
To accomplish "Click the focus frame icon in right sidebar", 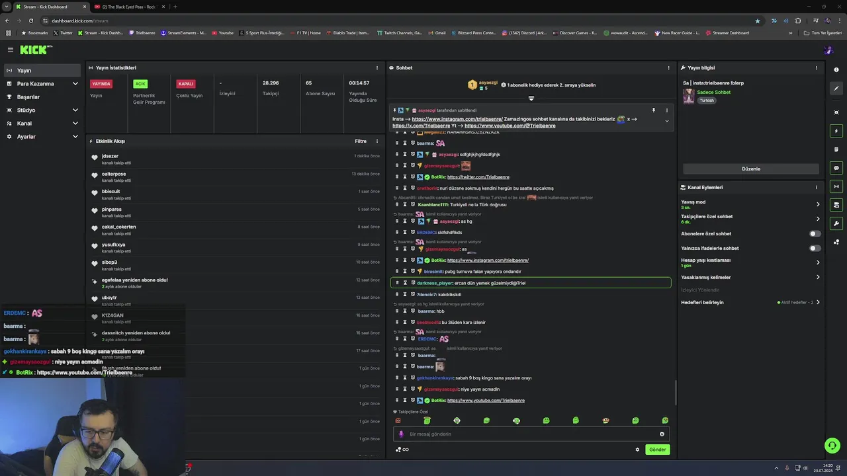I will click(836, 112).
